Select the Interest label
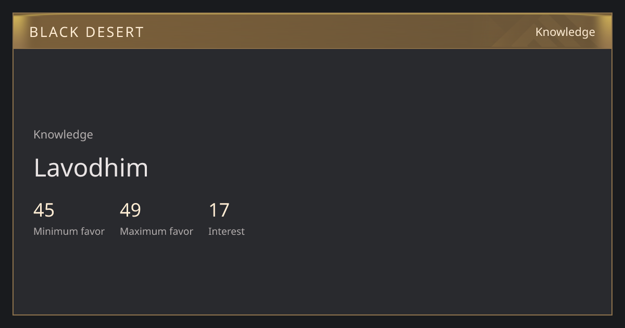The image size is (625, 328). [x=226, y=231]
